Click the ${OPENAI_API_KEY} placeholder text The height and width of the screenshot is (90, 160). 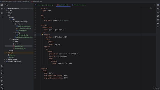coord(60,37)
